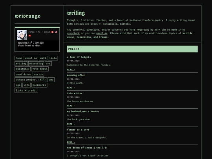Follow the guestbook link in the intro

(73, 33)
